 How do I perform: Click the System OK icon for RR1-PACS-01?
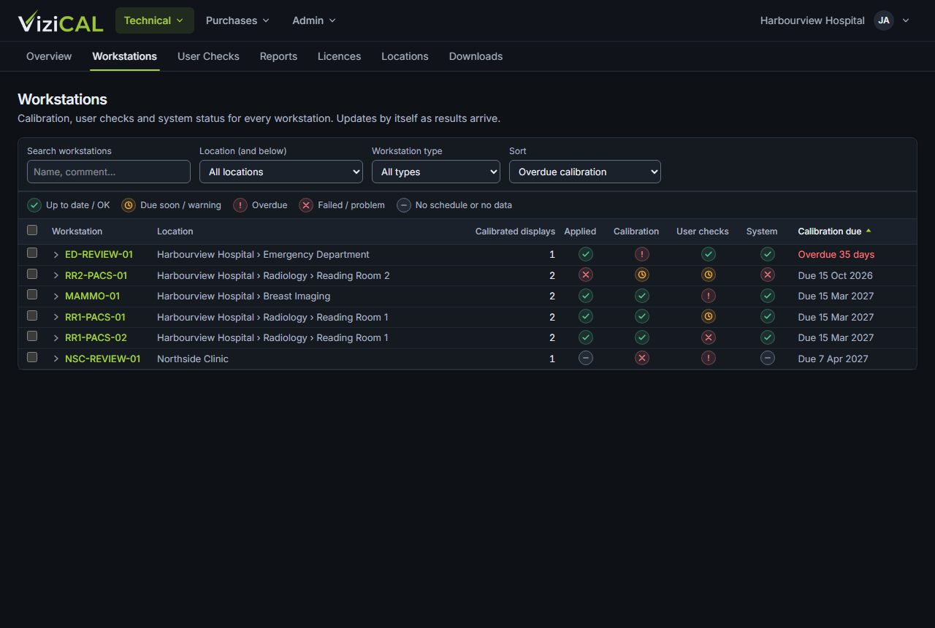(x=768, y=317)
